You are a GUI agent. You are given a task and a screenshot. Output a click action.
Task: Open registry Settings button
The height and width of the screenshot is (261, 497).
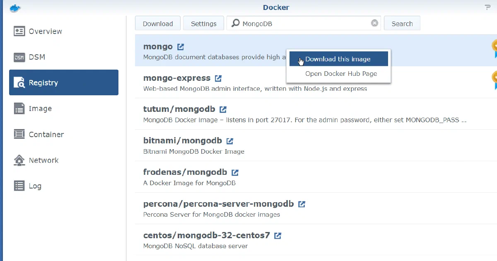coord(204,24)
